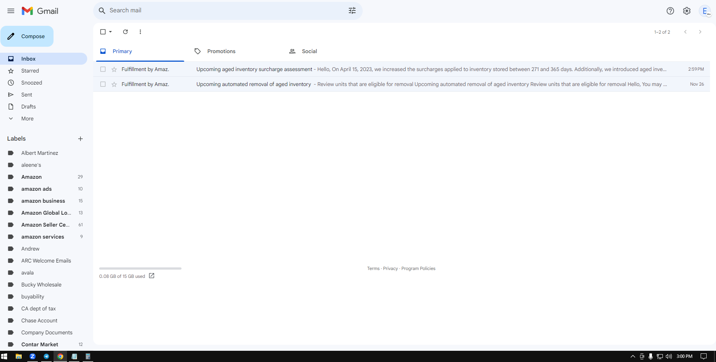Screen dimensions: 716x362
Task: Open the Google account avatar
Action: pos(705,11)
